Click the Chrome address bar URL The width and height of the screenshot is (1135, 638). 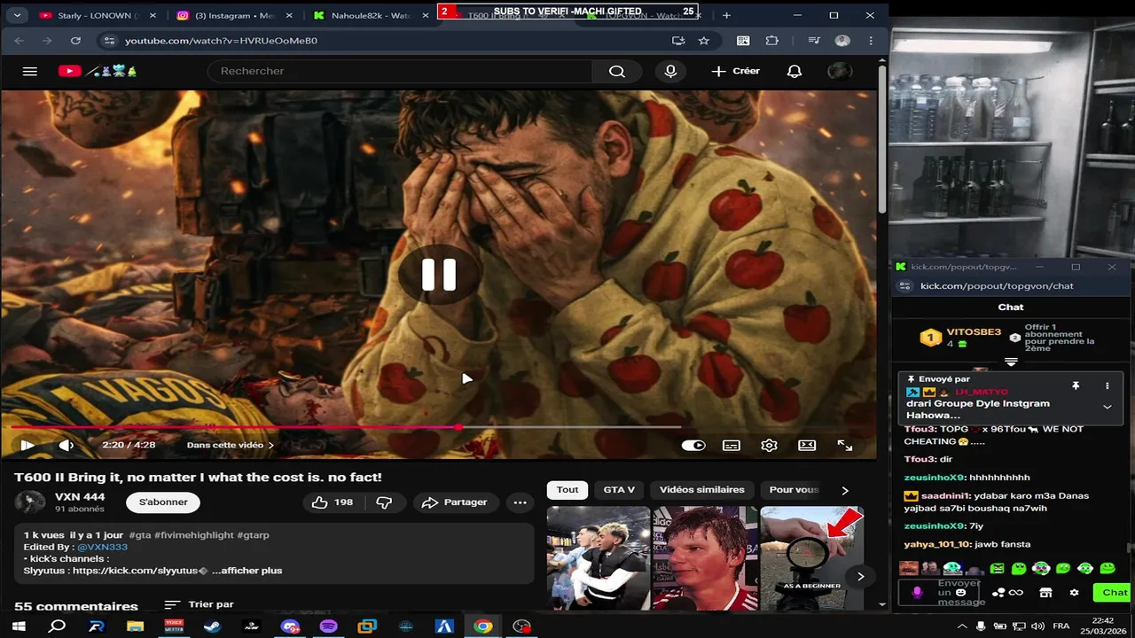221,41
